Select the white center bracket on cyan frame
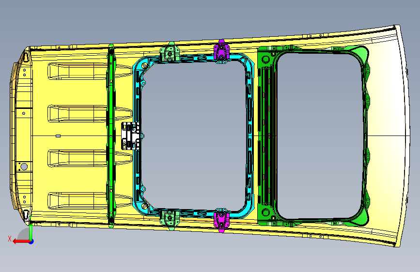Screen dimensions: 420x272 coord(130,136)
